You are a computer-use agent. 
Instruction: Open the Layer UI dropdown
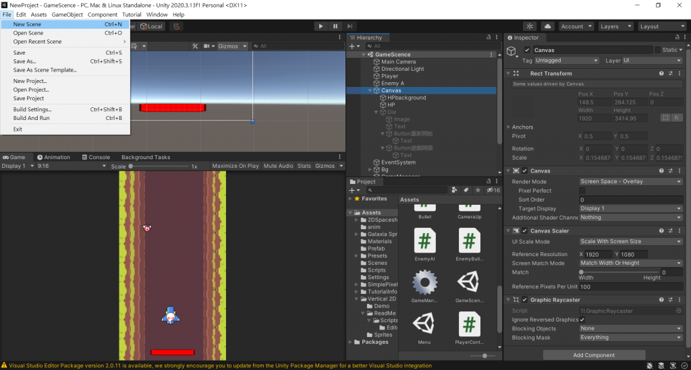[x=653, y=61]
